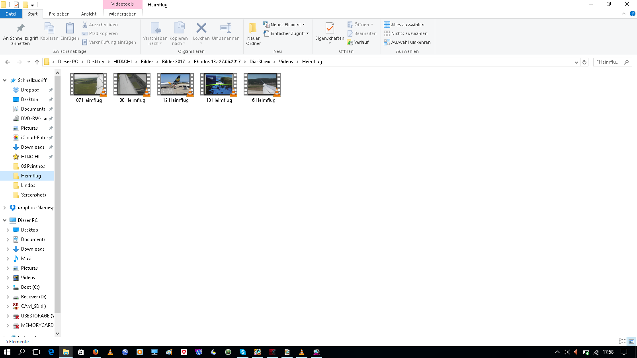Open Eigenschaften properties icon
The image size is (637, 358).
coord(330,29)
